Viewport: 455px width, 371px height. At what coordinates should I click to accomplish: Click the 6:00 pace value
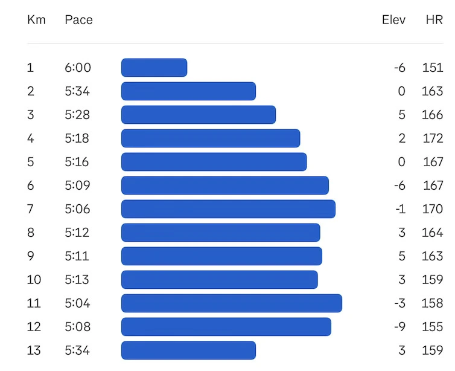tap(78, 68)
